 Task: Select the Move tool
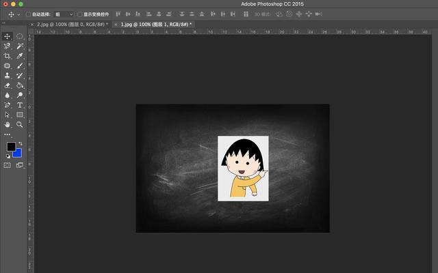point(8,36)
